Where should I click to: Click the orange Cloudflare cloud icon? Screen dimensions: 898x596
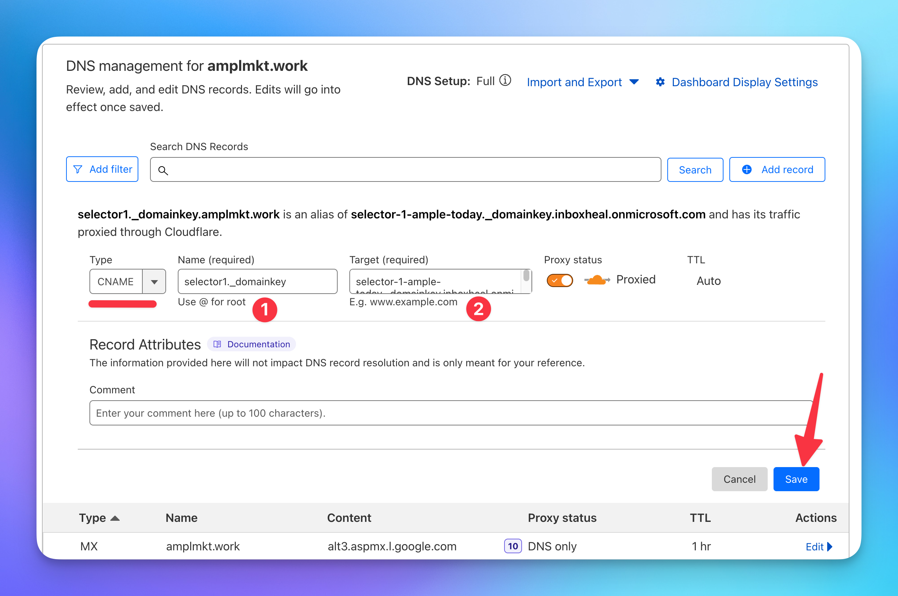click(596, 280)
